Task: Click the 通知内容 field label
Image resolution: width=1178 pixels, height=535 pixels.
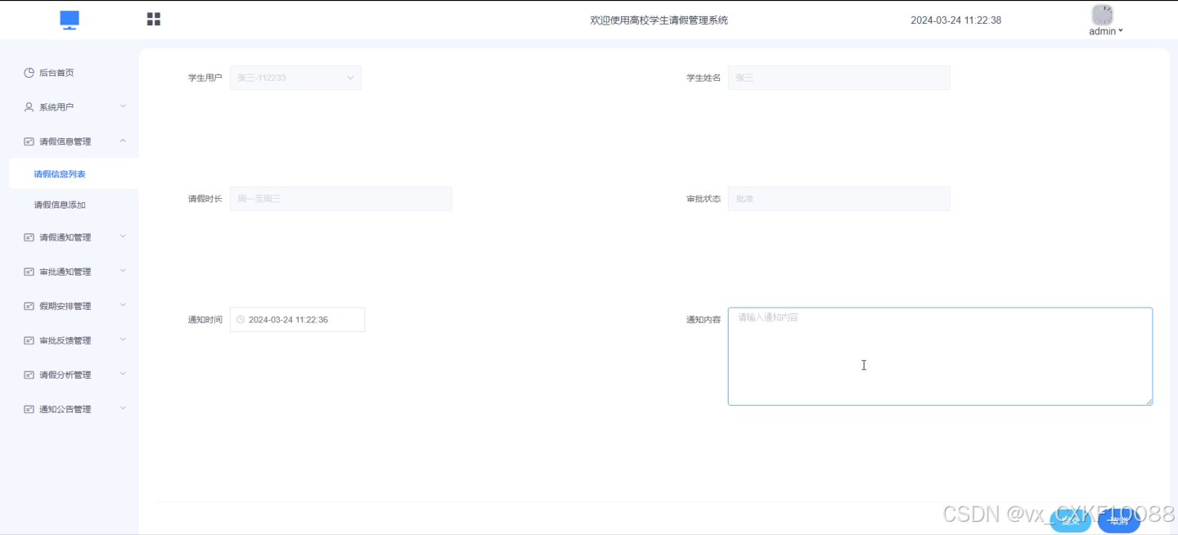Action: (x=704, y=320)
